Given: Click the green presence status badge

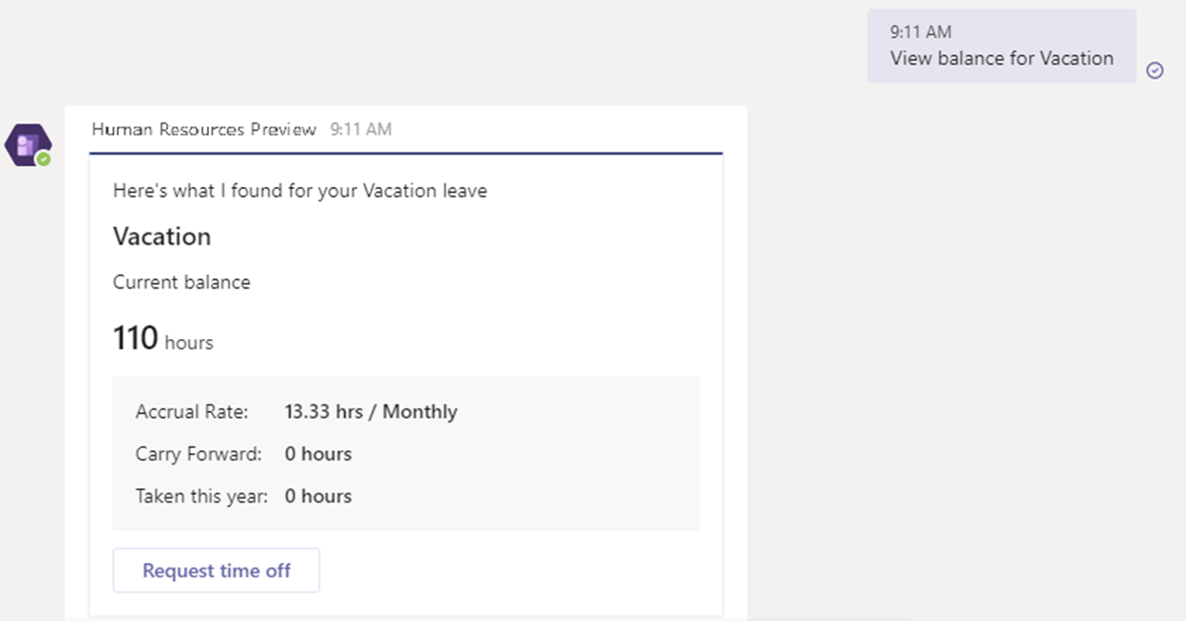Looking at the screenshot, I should click(x=44, y=160).
